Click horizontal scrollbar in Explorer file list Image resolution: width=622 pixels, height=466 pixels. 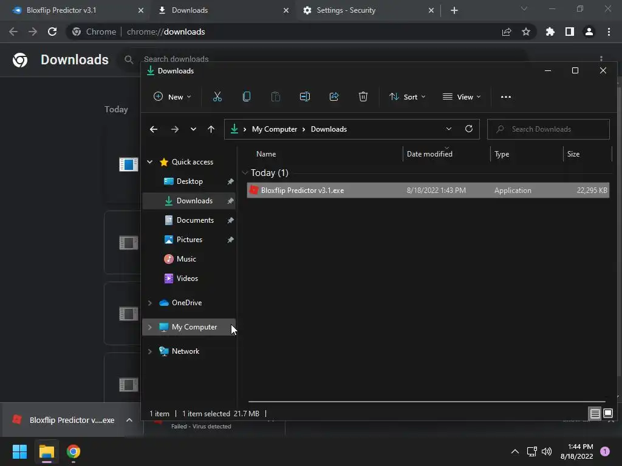click(427, 402)
